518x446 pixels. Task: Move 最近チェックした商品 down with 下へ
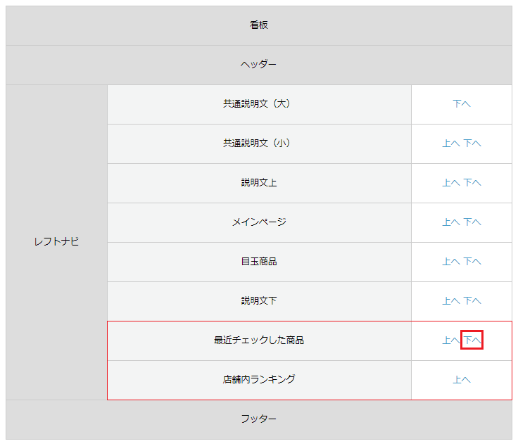click(472, 340)
